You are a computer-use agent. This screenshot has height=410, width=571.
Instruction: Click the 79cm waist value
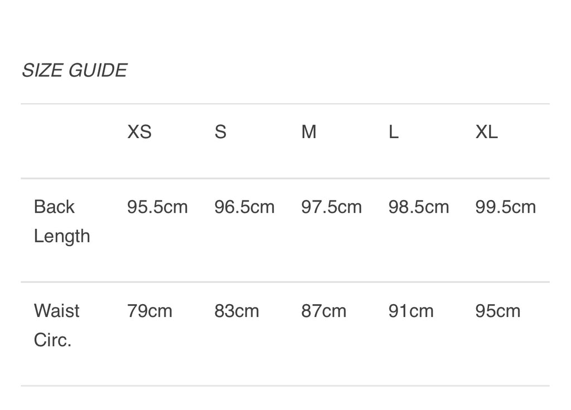149,311
